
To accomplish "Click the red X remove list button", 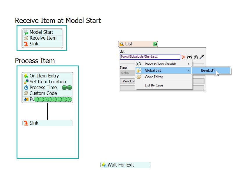I will [x=184, y=57].
